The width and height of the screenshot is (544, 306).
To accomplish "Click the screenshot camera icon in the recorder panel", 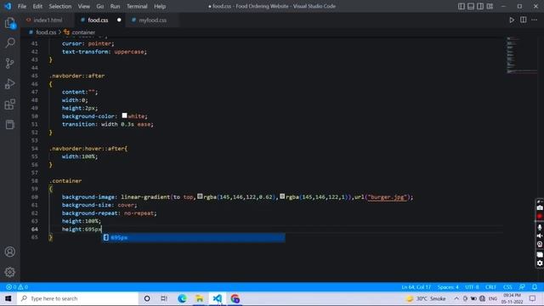I will pyautogui.click(x=540, y=207).
